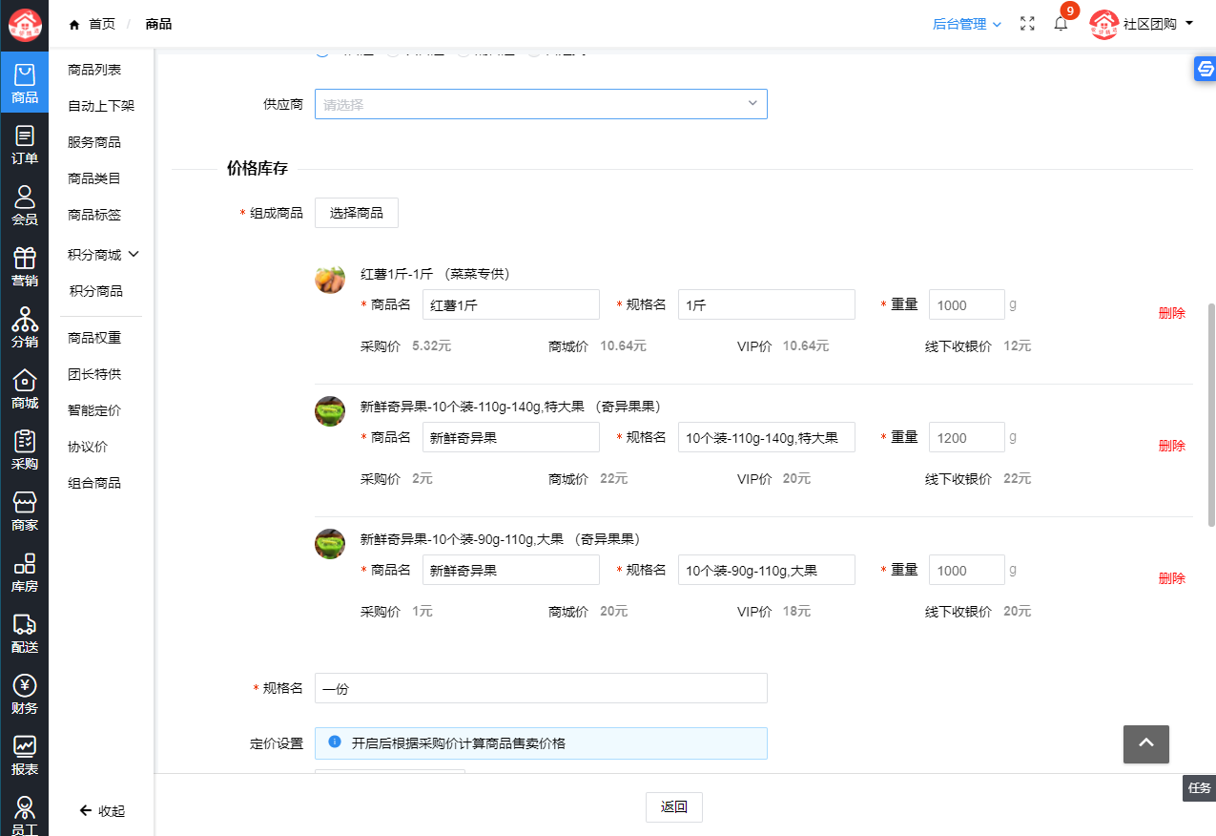
Task: Open the 配送 delivery truck icon
Action: coord(25,634)
